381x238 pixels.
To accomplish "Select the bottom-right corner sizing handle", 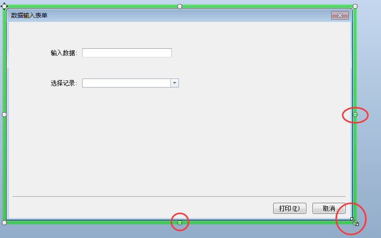I will point(355,222).
